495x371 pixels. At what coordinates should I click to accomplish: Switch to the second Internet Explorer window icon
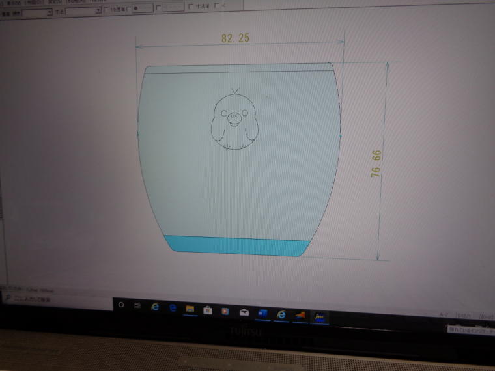(x=281, y=314)
